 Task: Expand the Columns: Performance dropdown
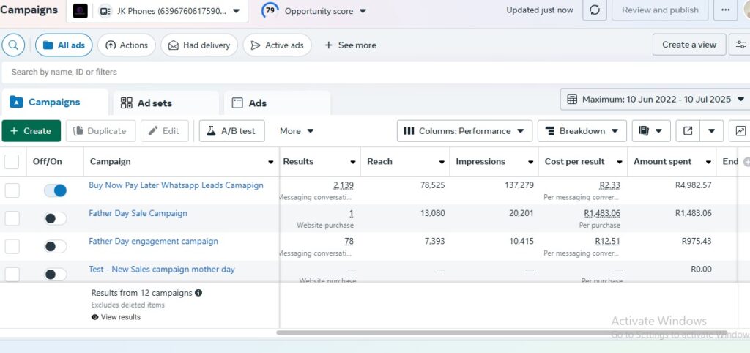(x=464, y=131)
